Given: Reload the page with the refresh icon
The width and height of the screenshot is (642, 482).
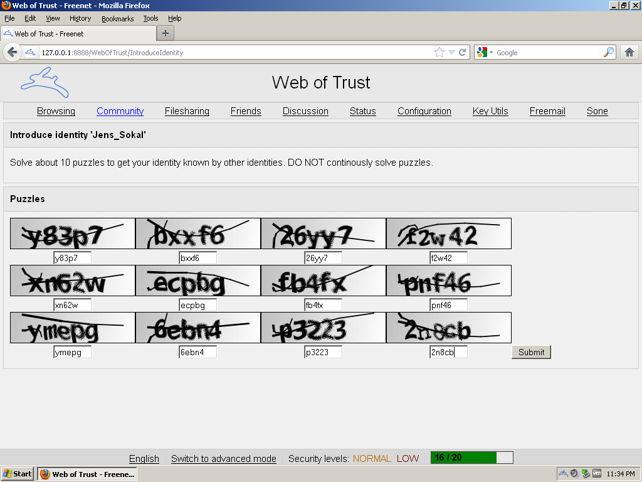Looking at the screenshot, I should [462, 53].
